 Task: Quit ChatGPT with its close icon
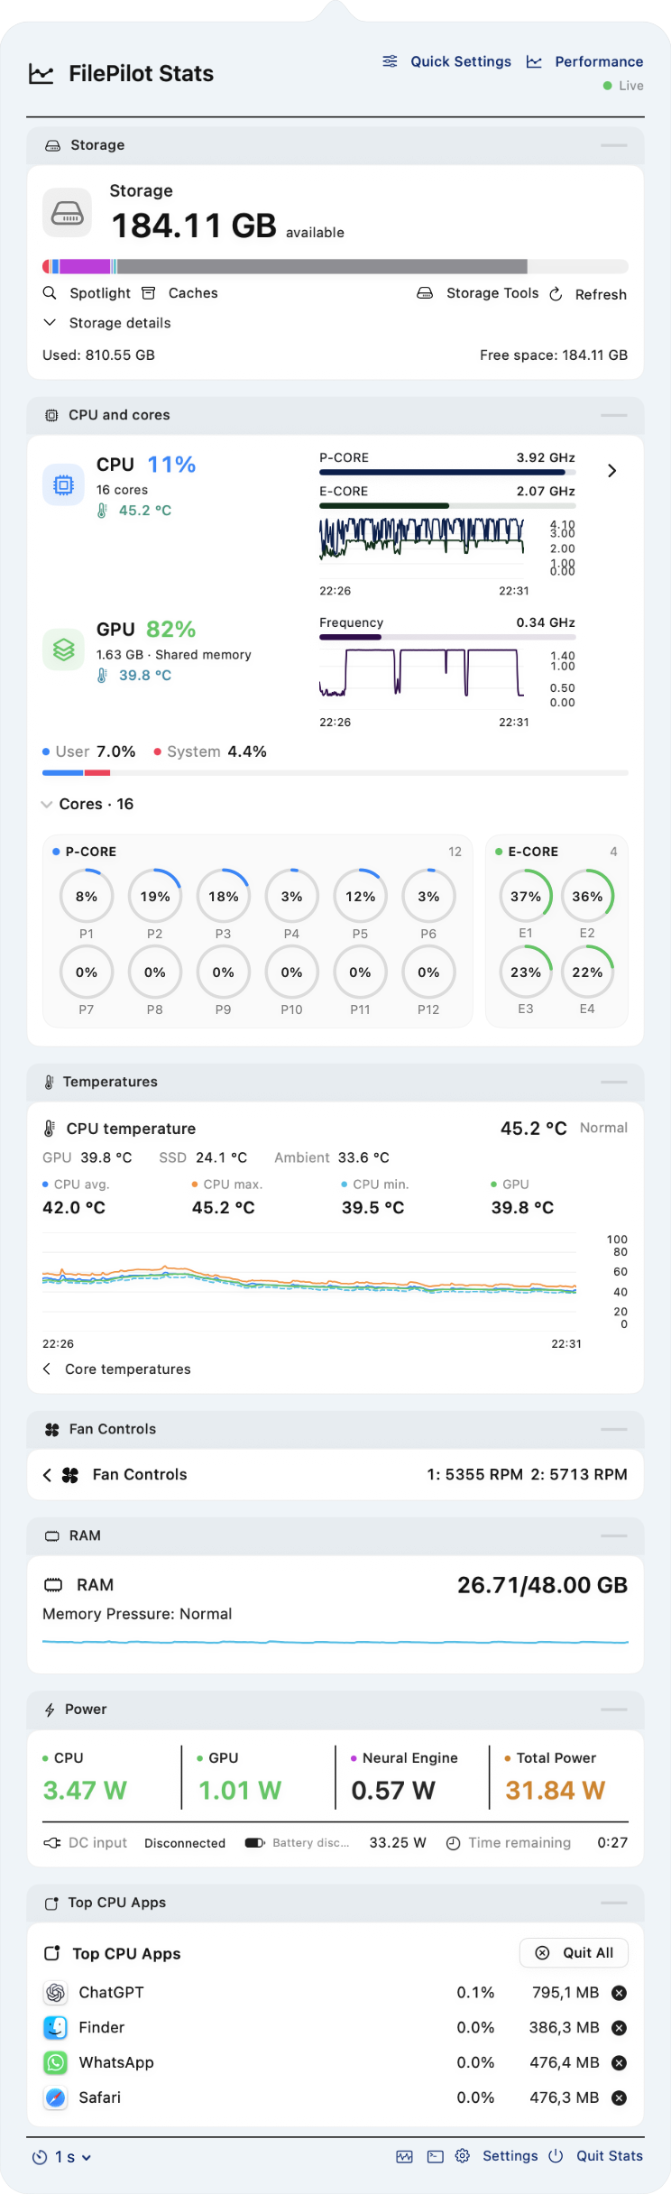tap(620, 1993)
